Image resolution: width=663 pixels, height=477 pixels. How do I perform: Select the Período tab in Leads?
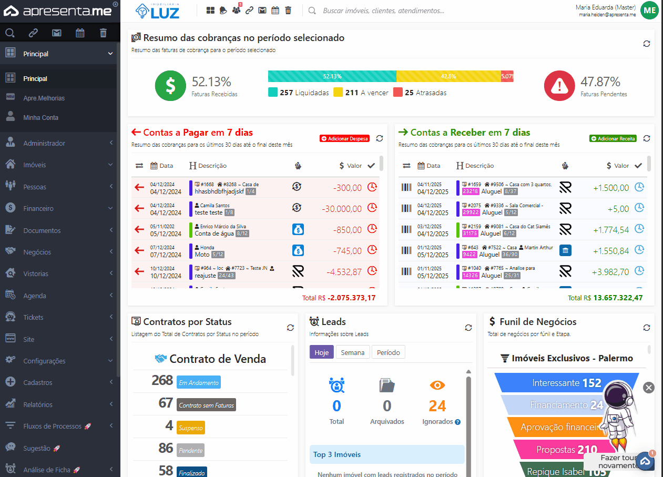click(x=389, y=352)
